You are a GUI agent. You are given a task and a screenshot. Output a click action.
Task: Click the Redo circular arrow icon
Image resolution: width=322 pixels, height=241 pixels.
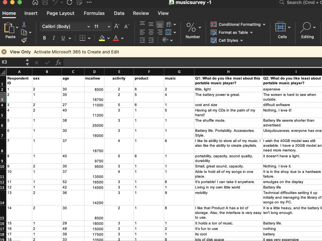tap(70, 3)
